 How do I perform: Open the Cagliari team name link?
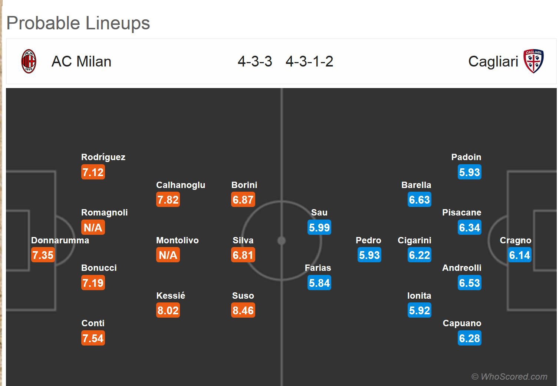493,62
